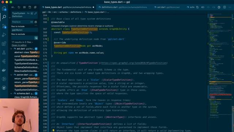Viewport: 234px width, 132px height.
Task: Toggle the search details ellipsis
Action: (x=36, y=25)
